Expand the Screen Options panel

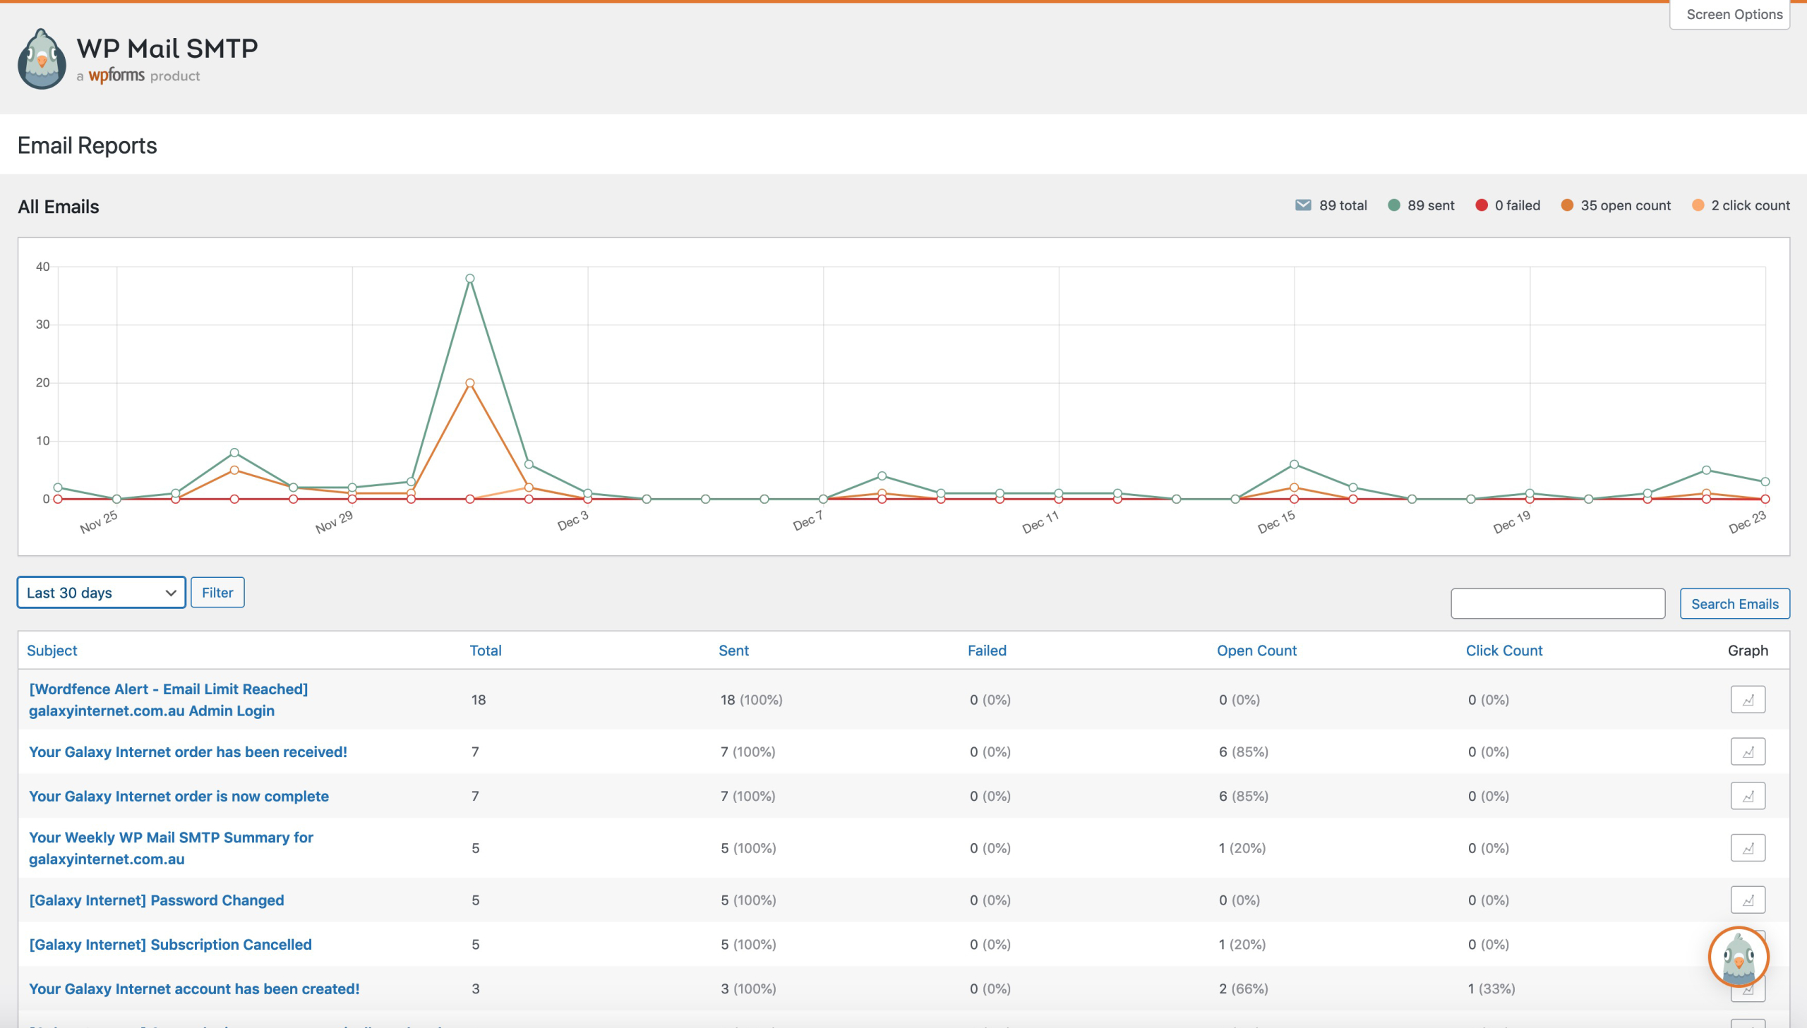point(1734,14)
